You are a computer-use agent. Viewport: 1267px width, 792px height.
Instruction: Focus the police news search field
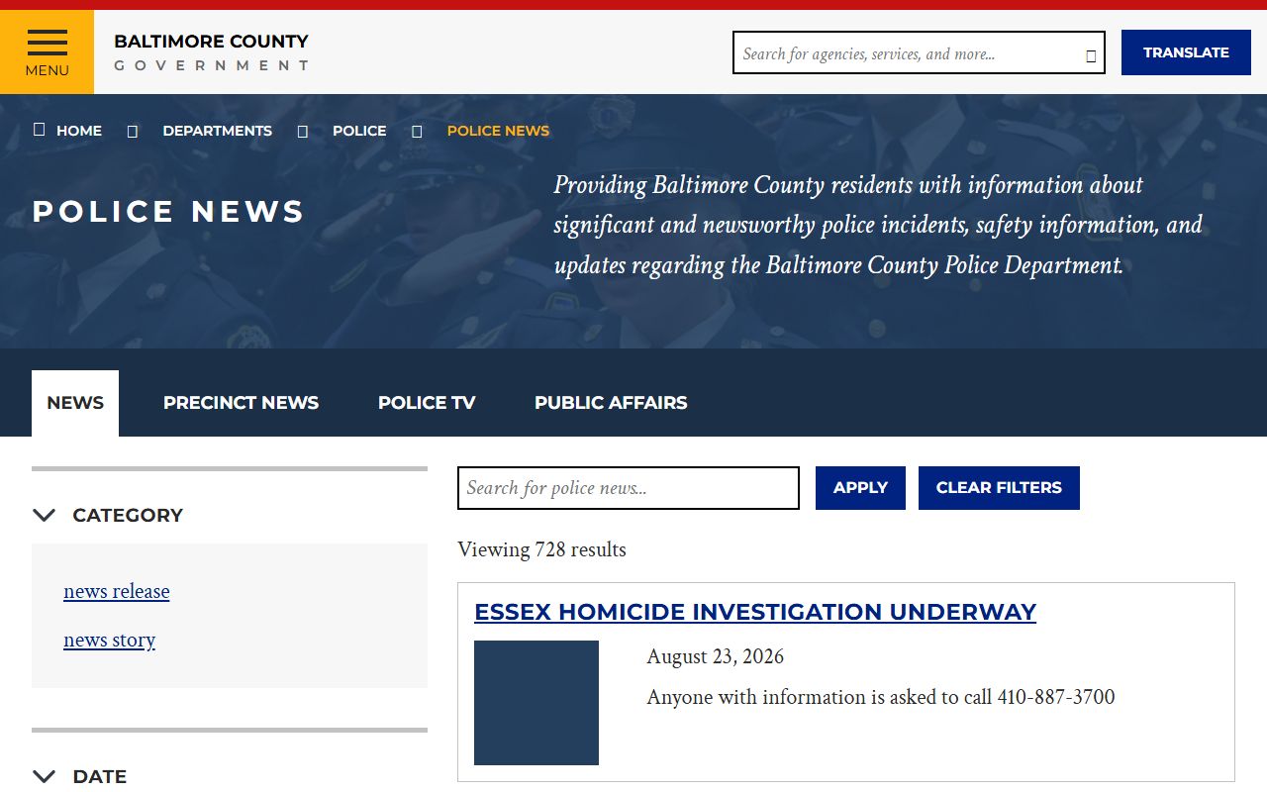629,488
